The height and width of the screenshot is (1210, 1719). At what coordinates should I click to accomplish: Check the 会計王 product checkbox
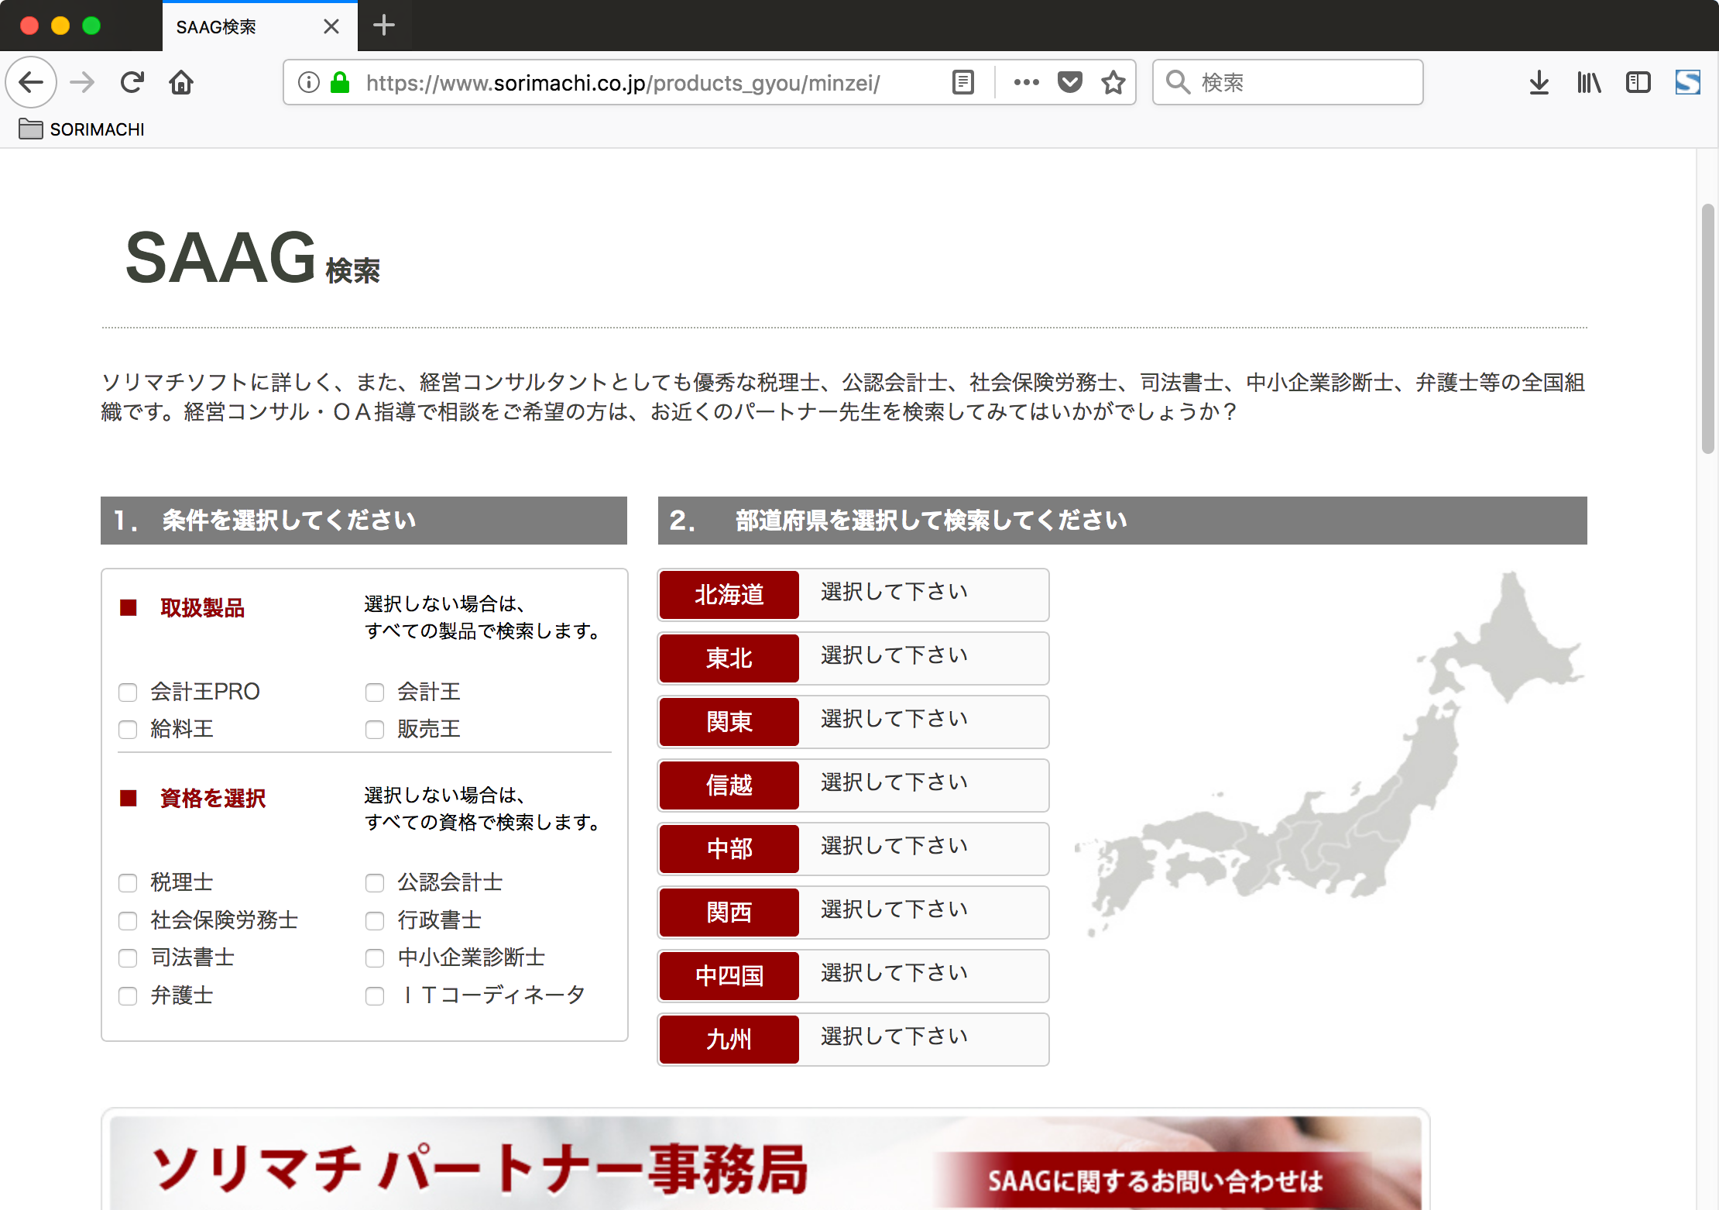coord(375,693)
